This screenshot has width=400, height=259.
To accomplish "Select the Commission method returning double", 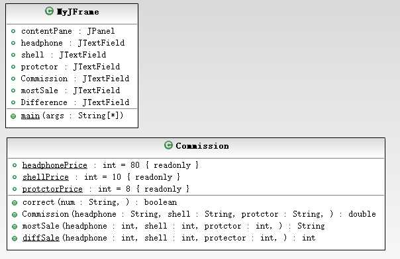I will point(199,214).
